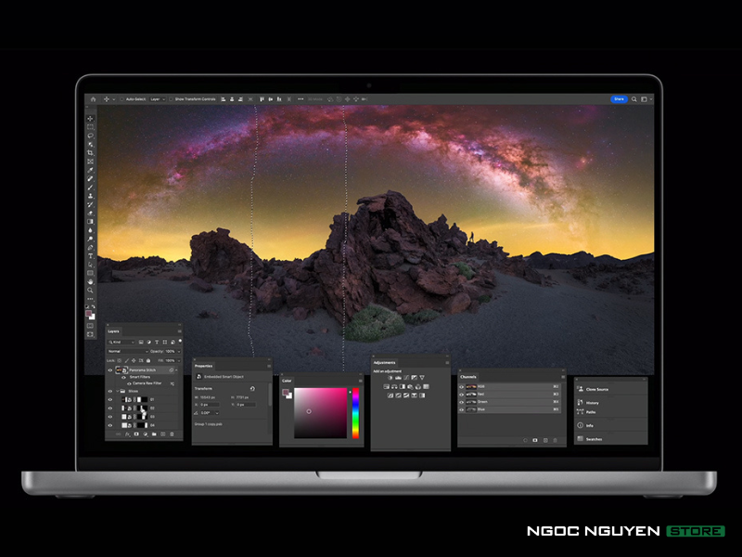Open the History panel
742x557 pixels.
593,402
